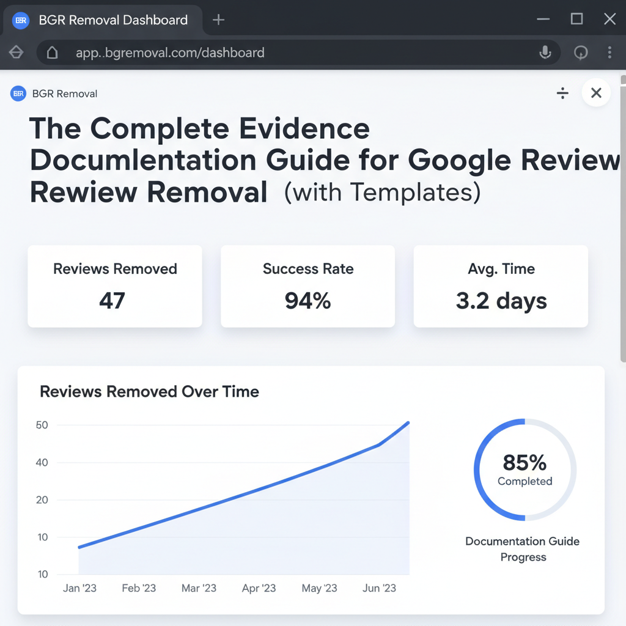
Task: Minimize the browser window
Action: coord(543,19)
